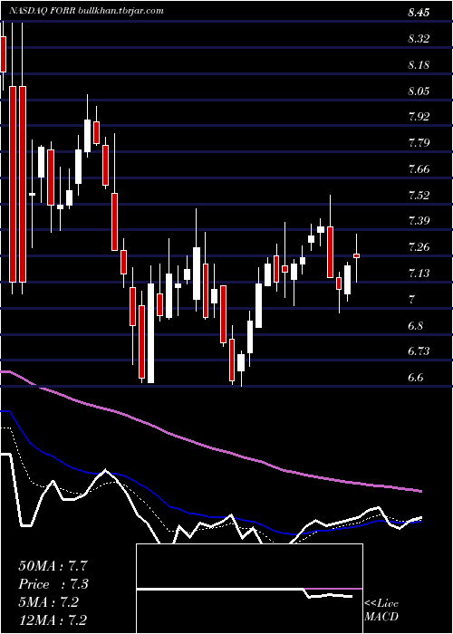Click the <<Live MACD label
This screenshot has height=634, width=453.
click(x=381, y=610)
